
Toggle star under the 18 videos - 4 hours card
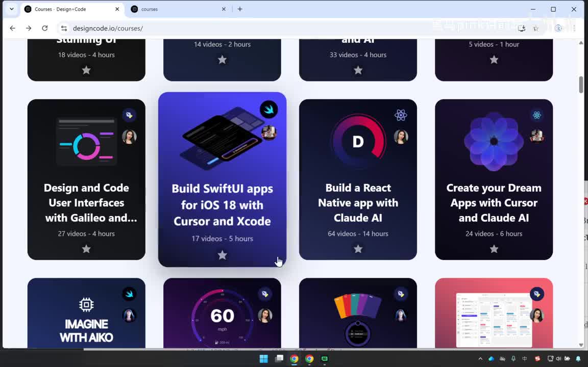[x=86, y=70]
